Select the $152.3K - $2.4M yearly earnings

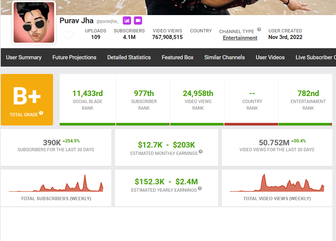(166, 182)
